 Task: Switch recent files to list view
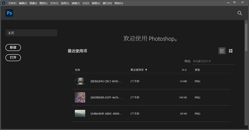pos(222,51)
